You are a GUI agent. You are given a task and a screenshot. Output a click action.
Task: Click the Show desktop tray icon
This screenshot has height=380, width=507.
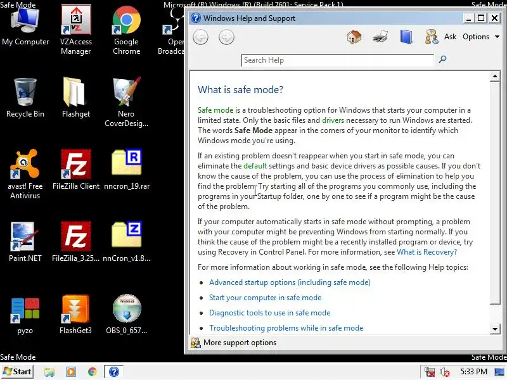pos(499,372)
